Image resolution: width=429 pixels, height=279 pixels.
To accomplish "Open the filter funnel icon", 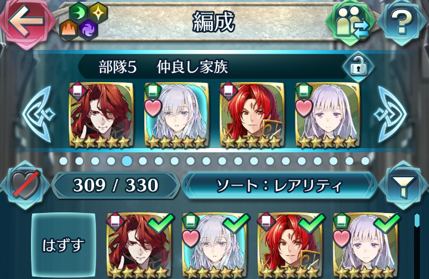I will [404, 186].
